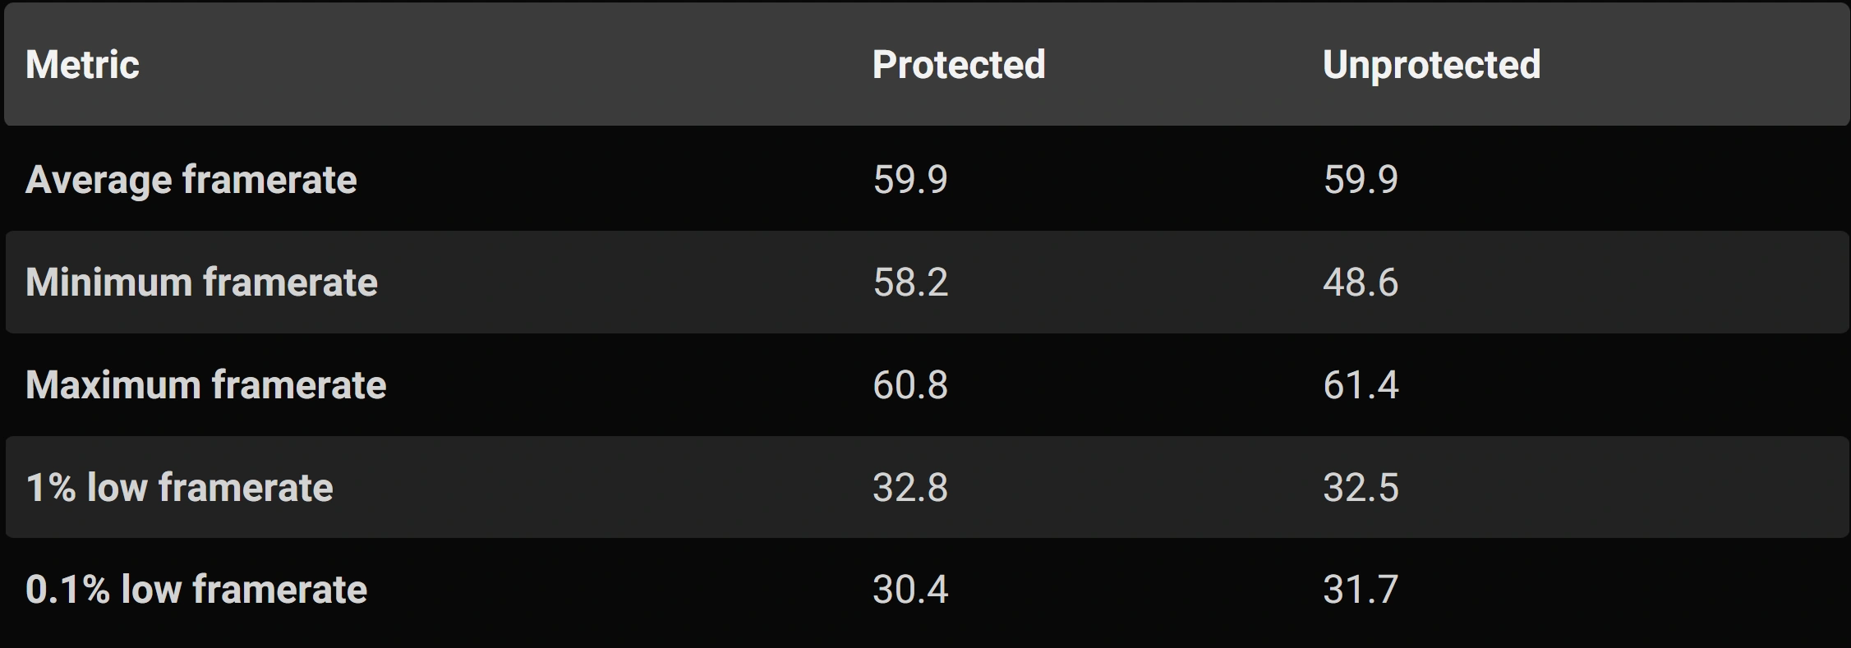1851x648 pixels.
Task: Click the Protected 1% low value 32.8
Action: coord(909,488)
